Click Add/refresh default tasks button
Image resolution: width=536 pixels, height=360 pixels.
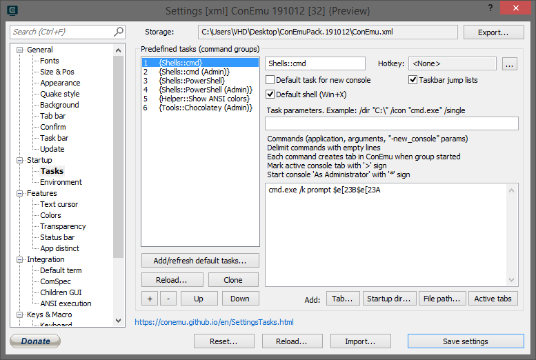coord(200,261)
